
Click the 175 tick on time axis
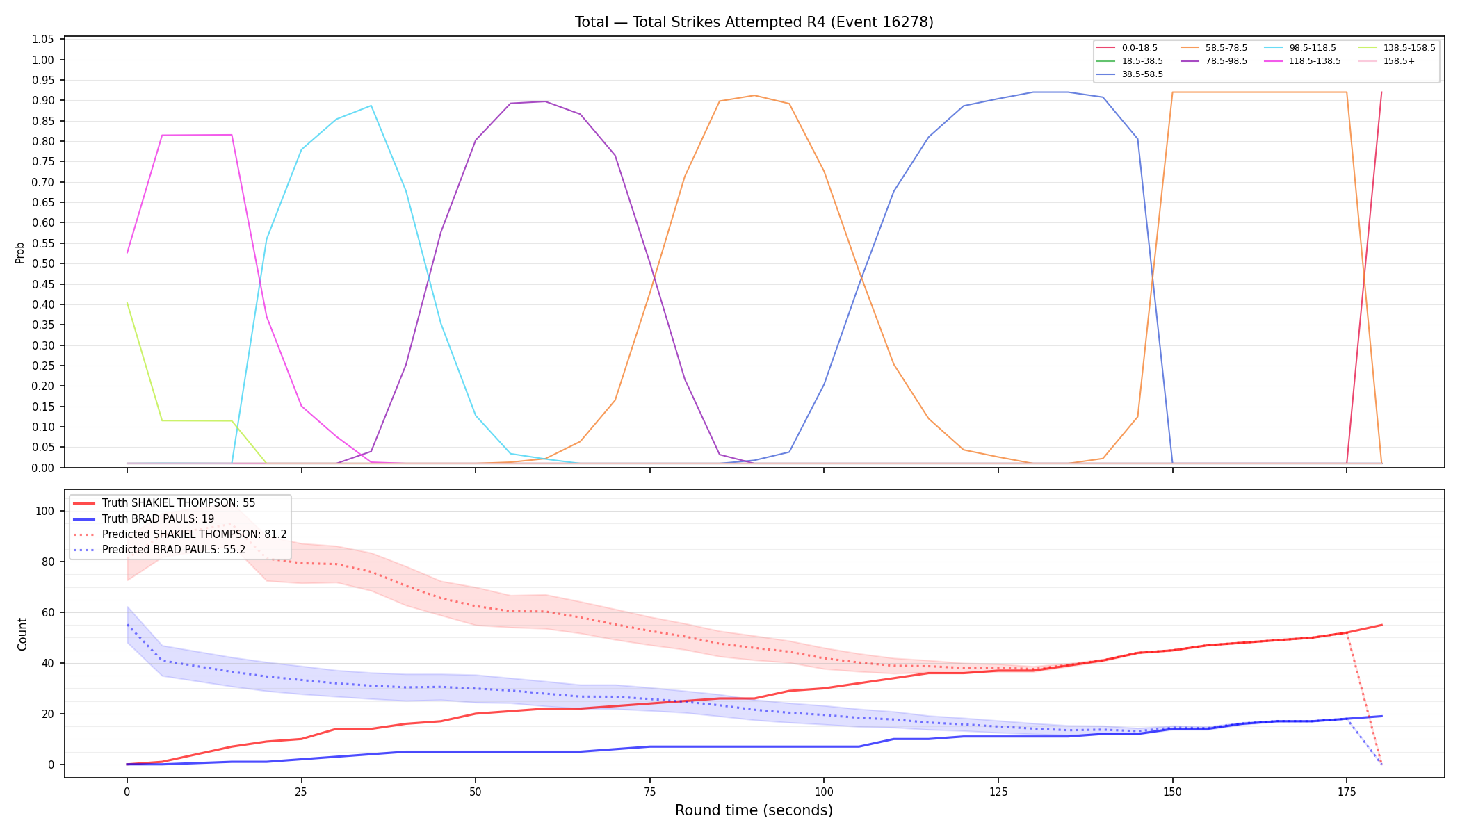tap(1347, 791)
